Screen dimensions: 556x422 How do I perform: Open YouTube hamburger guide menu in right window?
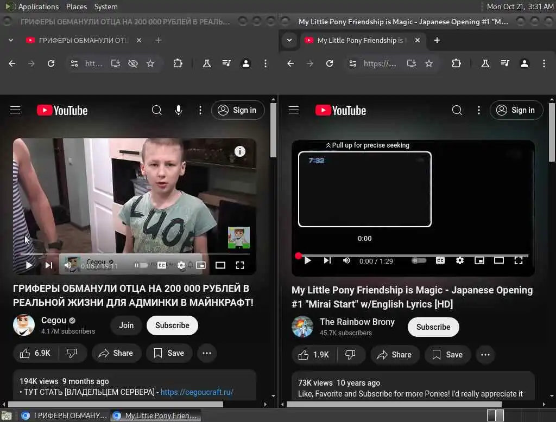(294, 110)
